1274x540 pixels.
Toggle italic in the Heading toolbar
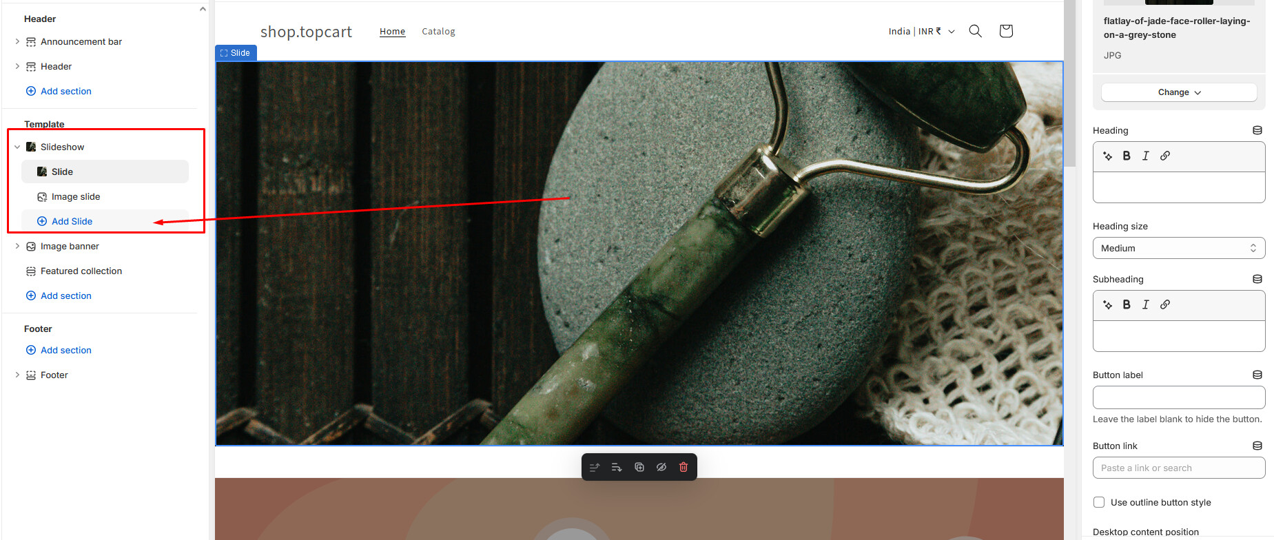pos(1146,156)
